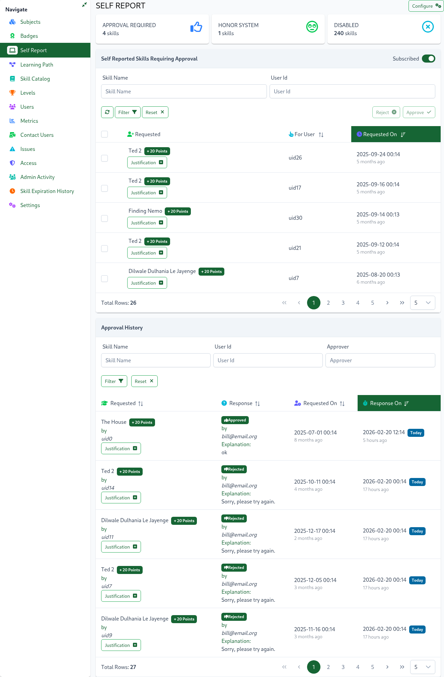Click the collapse navigation icon

click(x=84, y=5)
